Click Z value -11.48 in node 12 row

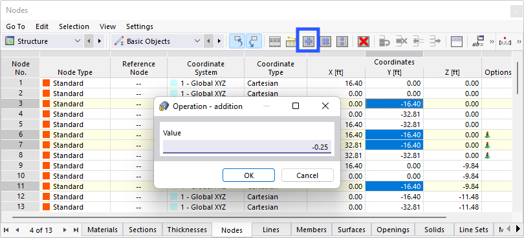(x=452, y=197)
